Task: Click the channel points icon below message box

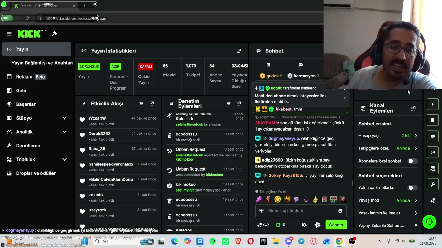Action: (x=260, y=225)
